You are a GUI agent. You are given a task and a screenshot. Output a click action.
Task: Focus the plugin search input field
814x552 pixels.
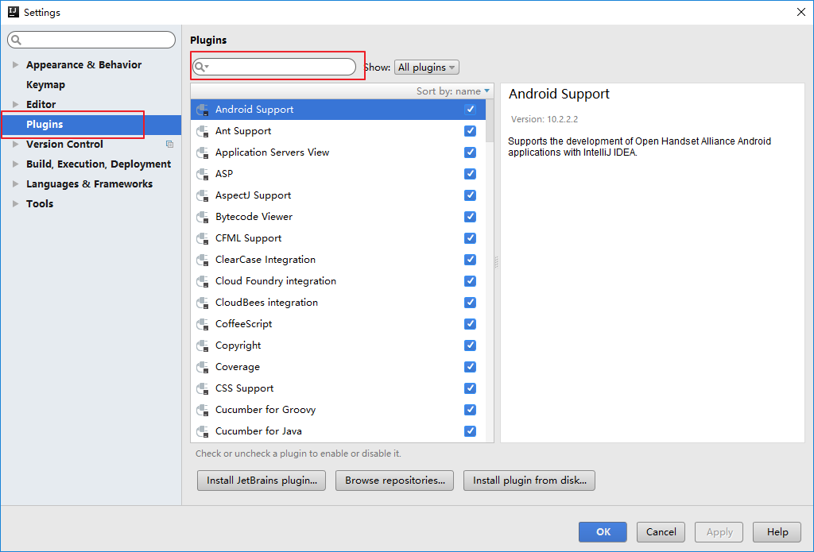pyautogui.click(x=274, y=67)
